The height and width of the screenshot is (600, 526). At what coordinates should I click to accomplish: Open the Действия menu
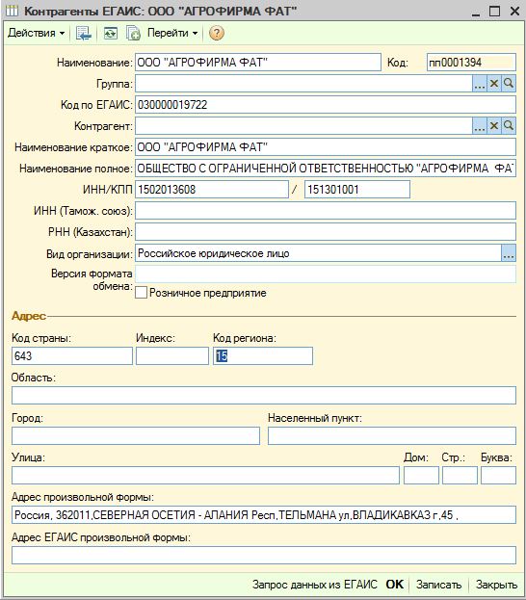(x=36, y=34)
